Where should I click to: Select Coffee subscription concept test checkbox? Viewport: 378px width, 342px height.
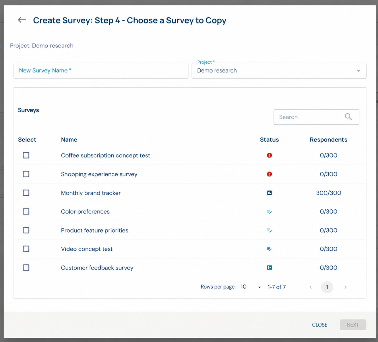[x=26, y=155]
